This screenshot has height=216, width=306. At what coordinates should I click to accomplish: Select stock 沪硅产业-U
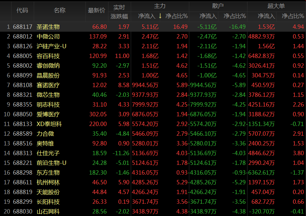coord(51,46)
